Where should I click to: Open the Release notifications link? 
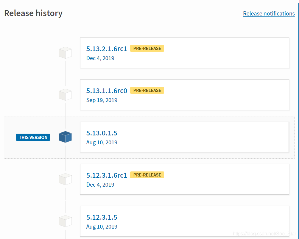click(269, 13)
